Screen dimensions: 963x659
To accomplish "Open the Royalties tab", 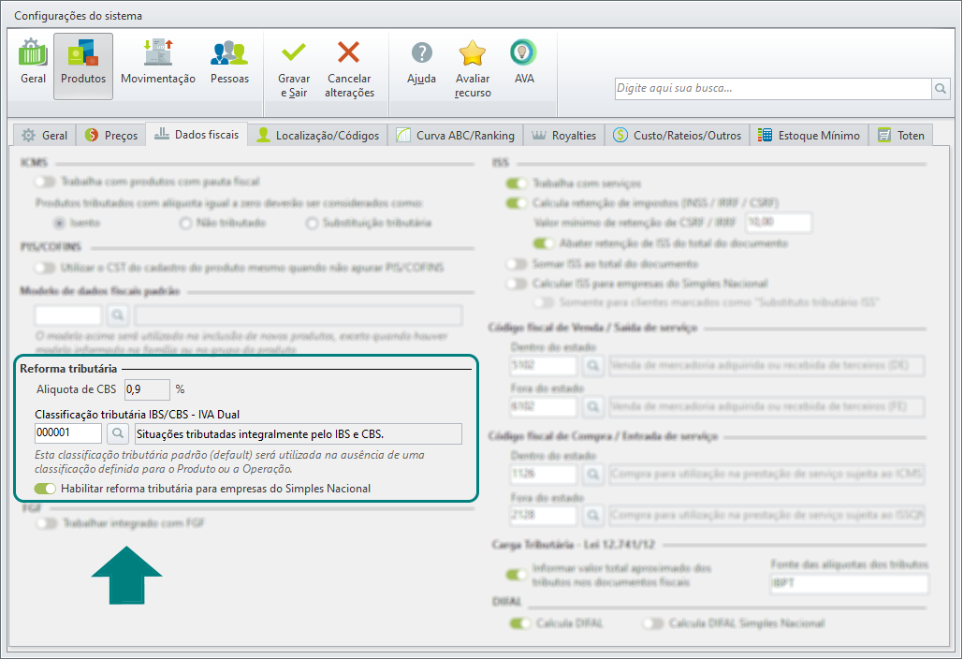I will (563, 135).
